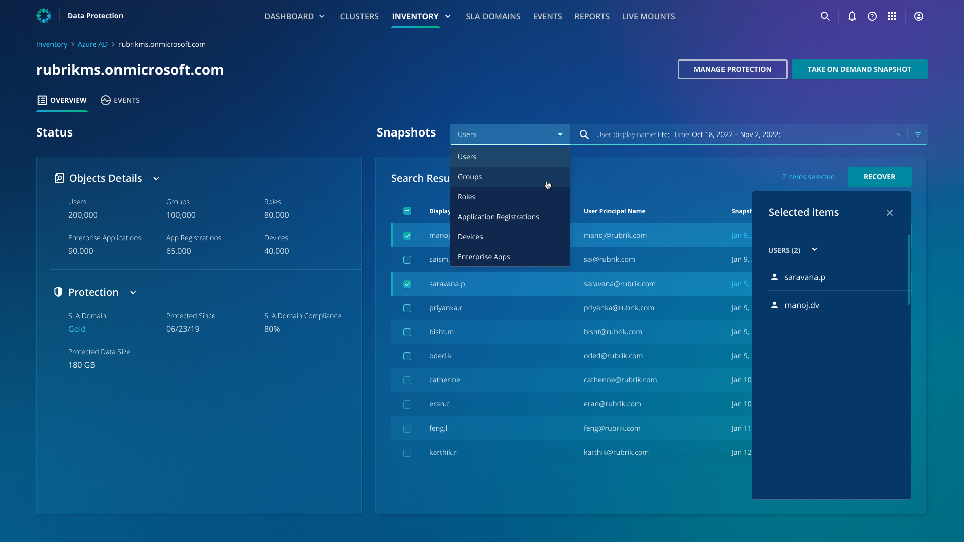This screenshot has height=542, width=964.
Task: Click the Protection shield icon
Action: (x=58, y=292)
